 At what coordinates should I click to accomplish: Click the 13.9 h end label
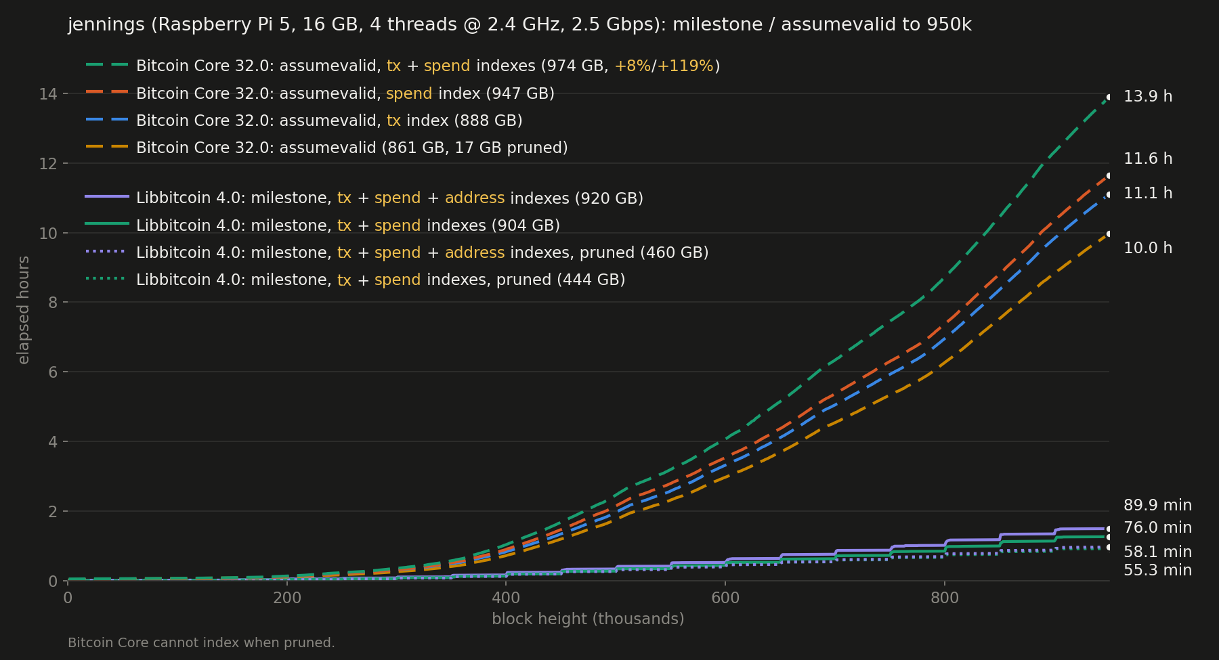(x=1148, y=97)
